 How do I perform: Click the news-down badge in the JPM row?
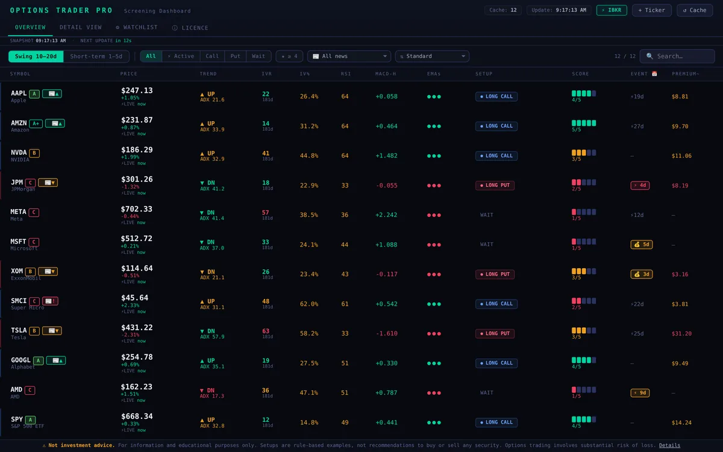48,183
